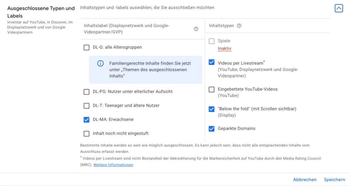Click the "(YouTube)" sublabel under Eingebettete YouTube-Videos

[x=228, y=96]
